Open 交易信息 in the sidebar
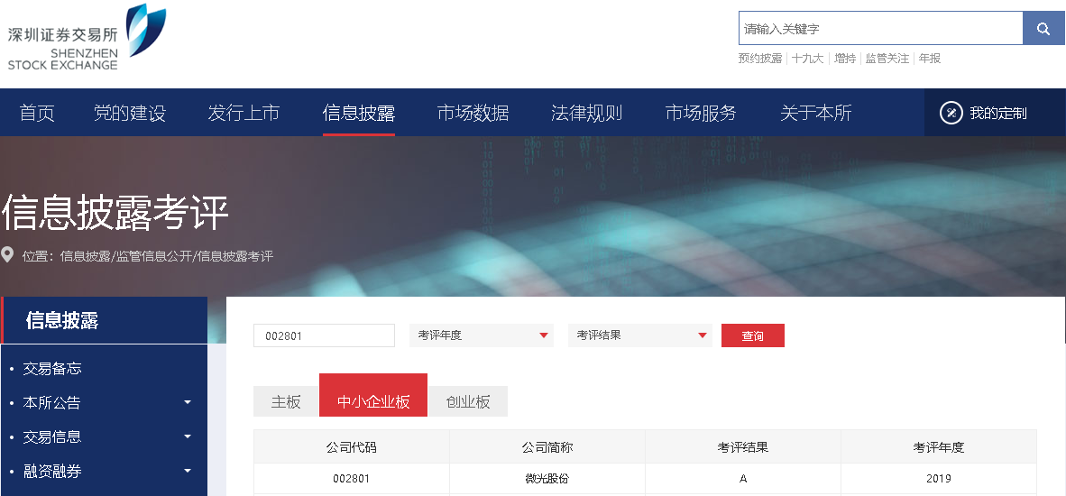The image size is (1066, 496). coord(52,436)
